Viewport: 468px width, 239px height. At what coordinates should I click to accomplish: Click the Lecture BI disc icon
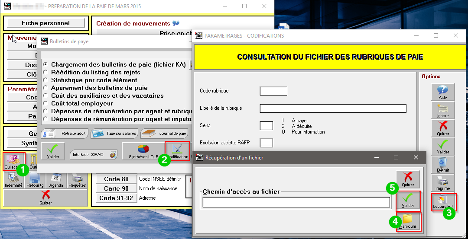point(442,201)
